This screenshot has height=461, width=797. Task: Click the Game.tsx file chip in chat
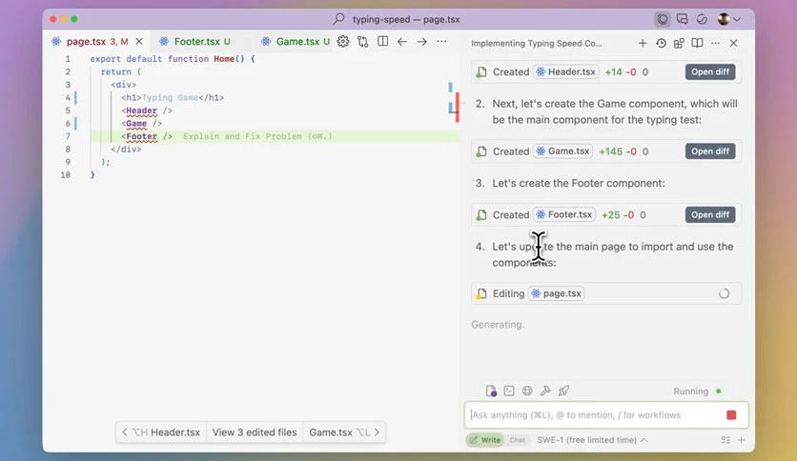[562, 151]
